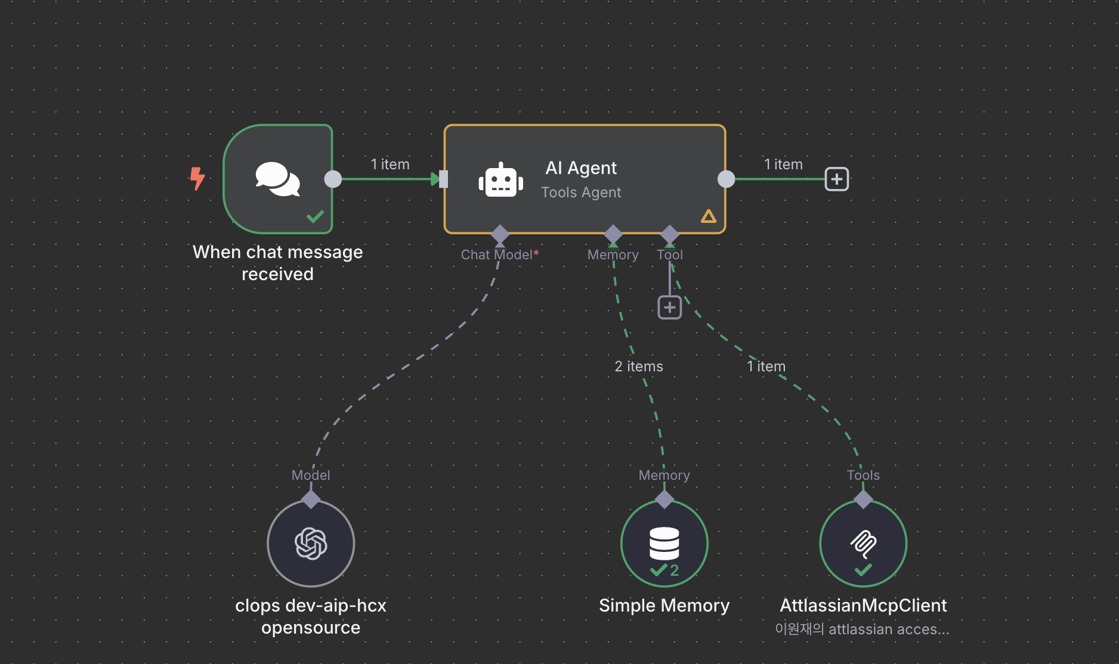Toggle the checkmark on chat trigger node
The width and height of the screenshot is (1119, 664).
tap(316, 216)
